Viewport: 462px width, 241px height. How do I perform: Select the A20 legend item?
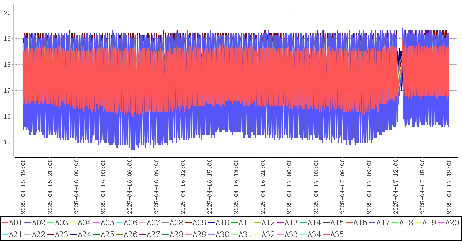[x=452, y=223]
